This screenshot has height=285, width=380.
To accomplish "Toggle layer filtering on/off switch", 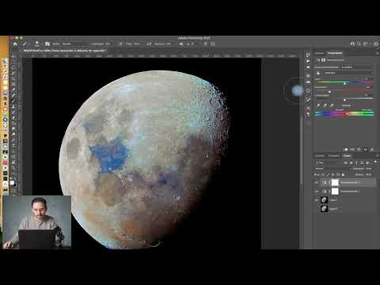I will [375, 161].
